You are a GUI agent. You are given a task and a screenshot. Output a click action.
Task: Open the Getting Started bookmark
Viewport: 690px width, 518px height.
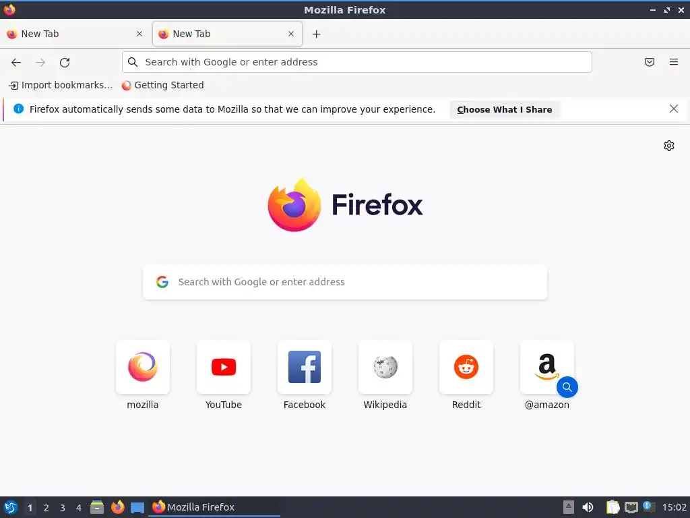coord(163,86)
